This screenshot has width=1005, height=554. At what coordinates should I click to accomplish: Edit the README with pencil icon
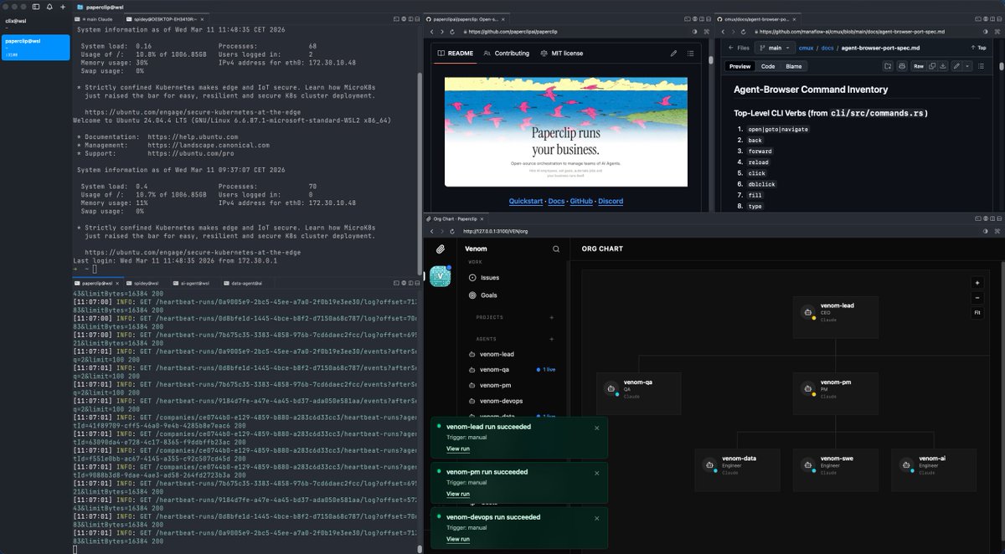click(673, 53)
